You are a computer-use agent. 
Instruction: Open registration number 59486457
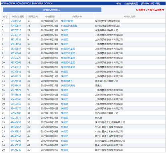tap(16, 21)
